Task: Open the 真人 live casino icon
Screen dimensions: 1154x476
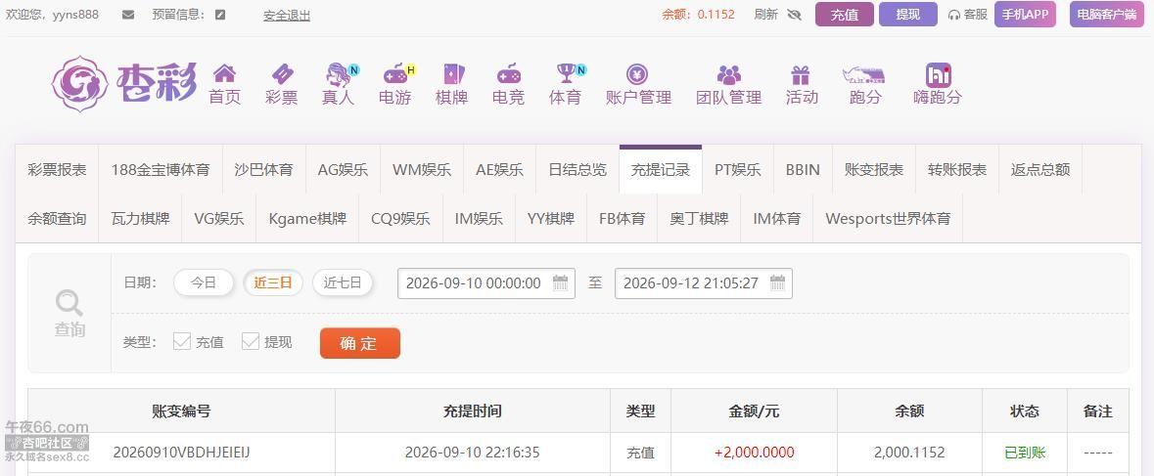Action: [x=339, y=74]
